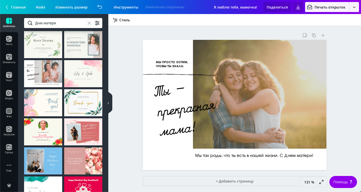Image resolution: width=361 pixels, height=192 pixels.
Task: Select the gold-framed thank you template
Action: pos(83,103)
